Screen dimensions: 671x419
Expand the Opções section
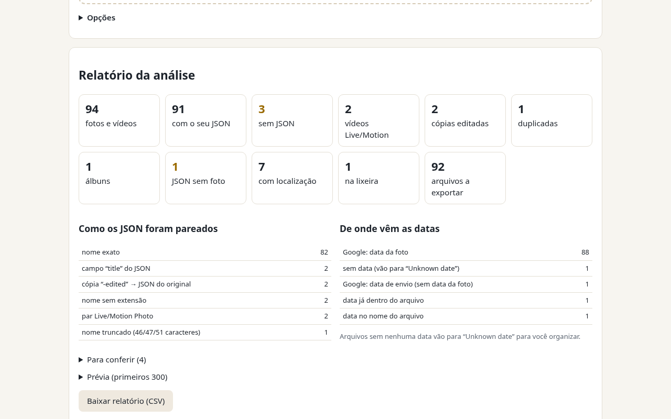tap(97, 18)
